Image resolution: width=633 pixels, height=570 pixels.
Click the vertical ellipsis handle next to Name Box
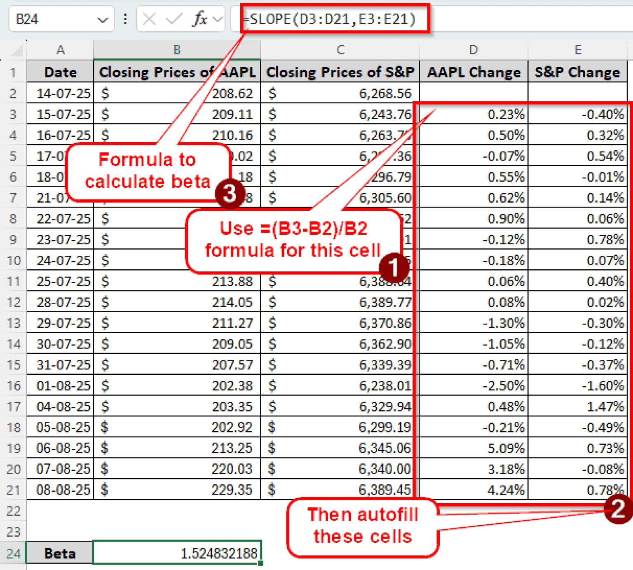(x=125, y=19)
